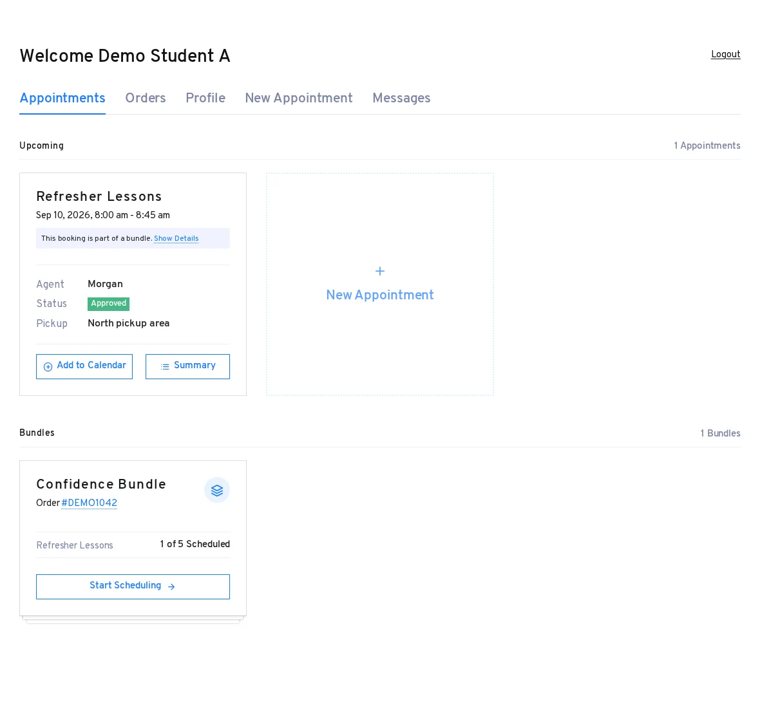View the Messages tab

[x=401, y=98]
